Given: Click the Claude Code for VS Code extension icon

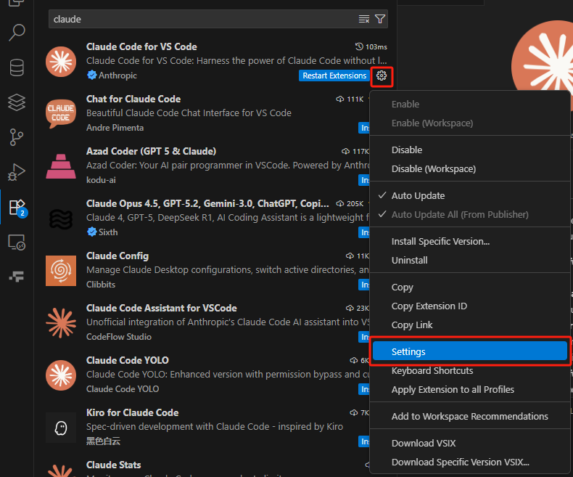Looking at the screenshot, I should tap(61, 62).
